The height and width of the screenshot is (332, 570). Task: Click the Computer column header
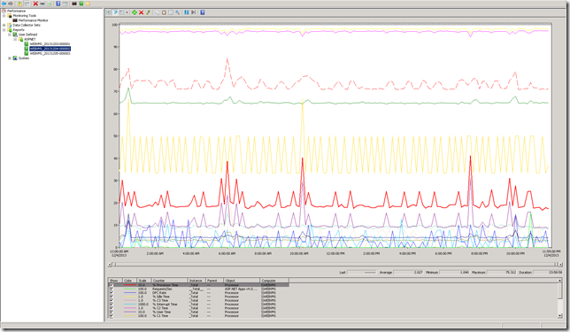coord(274,281)
